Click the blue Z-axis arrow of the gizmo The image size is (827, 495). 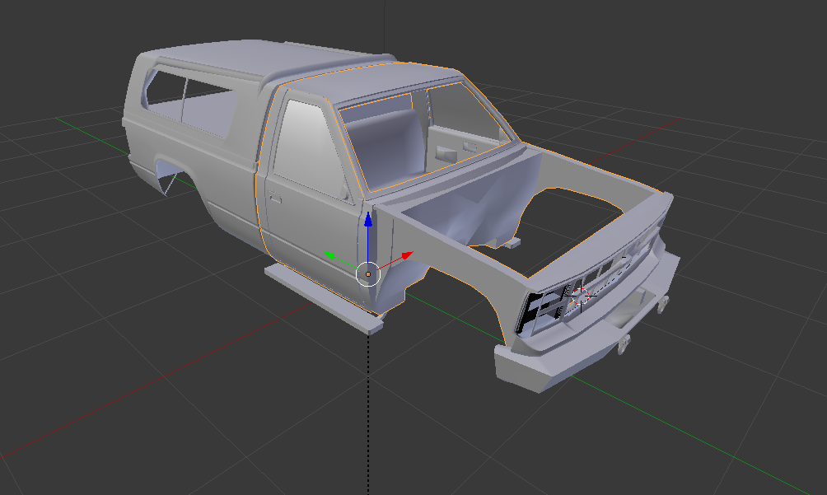368,221
